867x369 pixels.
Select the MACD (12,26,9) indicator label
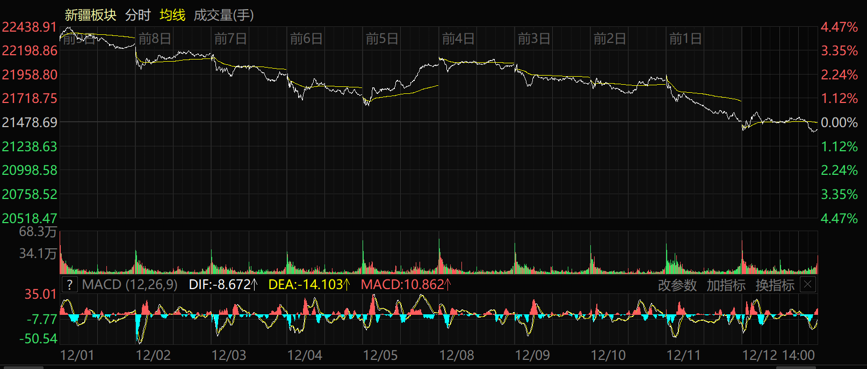tap(129, 285)
